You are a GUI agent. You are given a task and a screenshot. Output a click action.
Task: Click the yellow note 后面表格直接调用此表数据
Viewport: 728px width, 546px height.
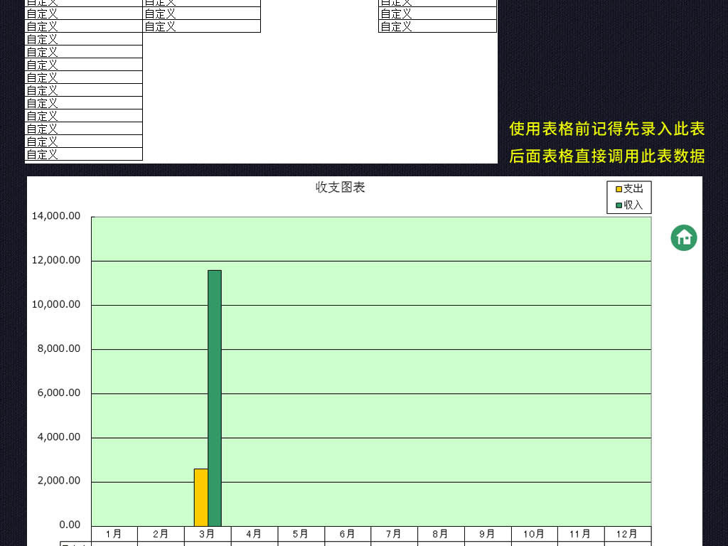tap(607, 156)
